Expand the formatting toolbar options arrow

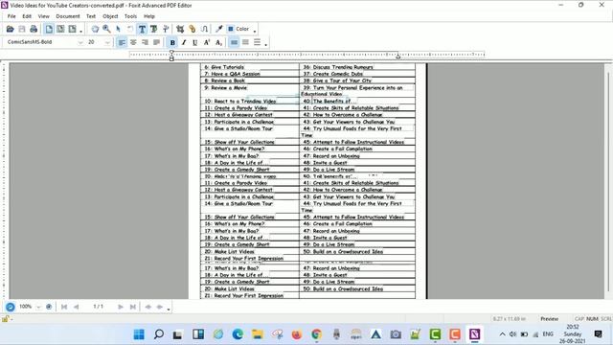[266, 44]
